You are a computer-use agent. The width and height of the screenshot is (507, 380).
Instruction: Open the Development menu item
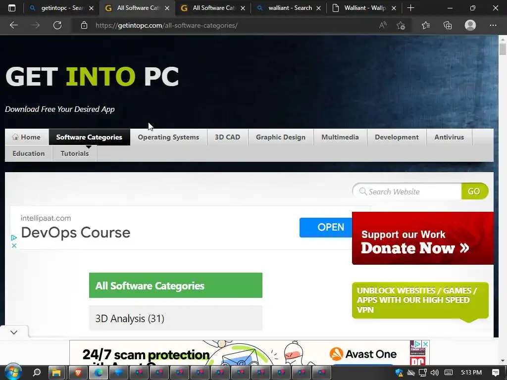397,137
